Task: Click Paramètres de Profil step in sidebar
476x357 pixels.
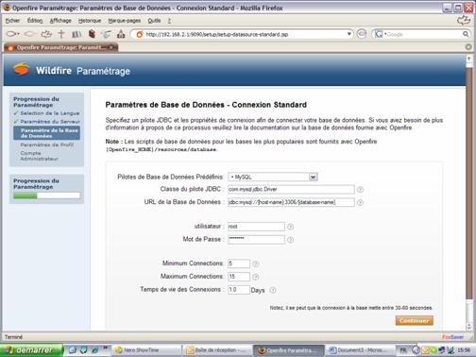Action: [47, 144]
